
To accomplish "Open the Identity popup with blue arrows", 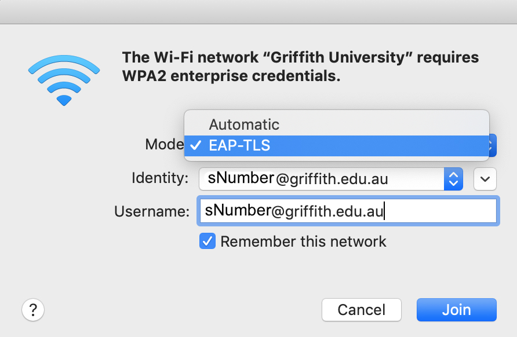I will (x=453, y=179).
